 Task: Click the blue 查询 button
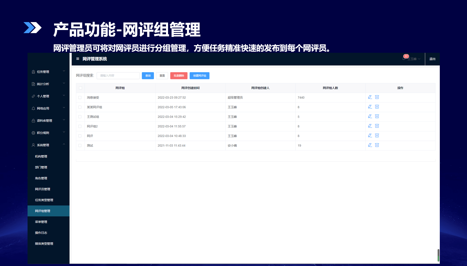(x=148, y=76)
